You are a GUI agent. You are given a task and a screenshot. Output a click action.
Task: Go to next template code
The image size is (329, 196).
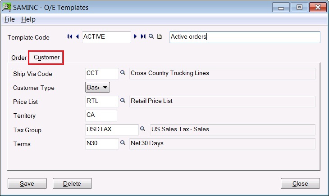coord(135,36)
